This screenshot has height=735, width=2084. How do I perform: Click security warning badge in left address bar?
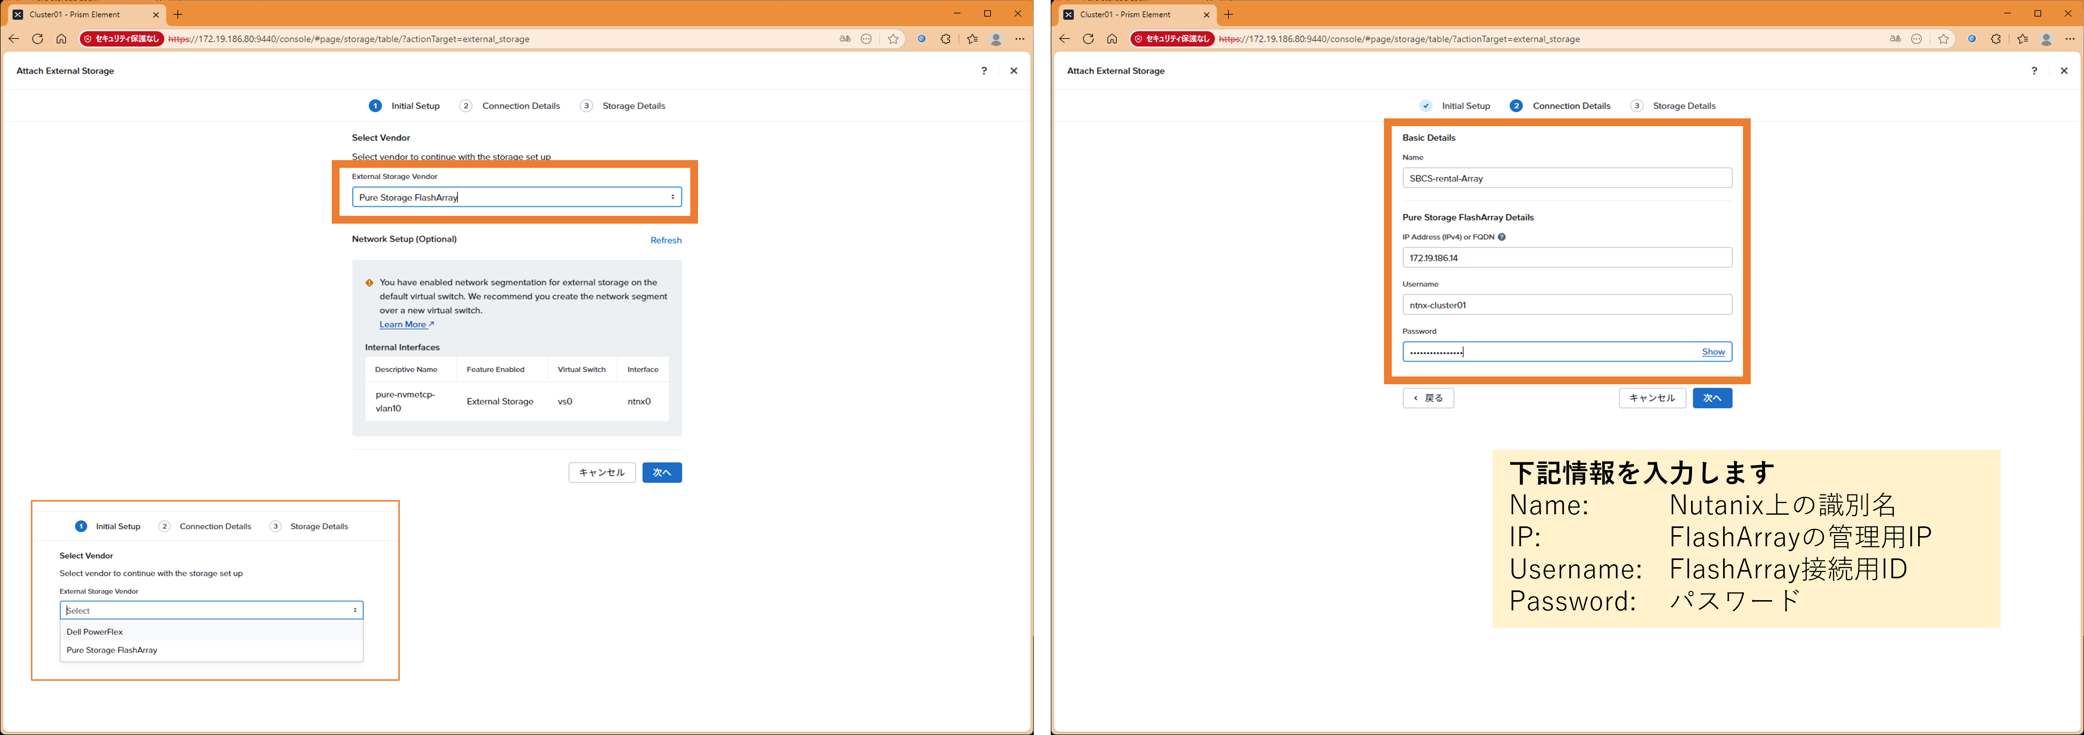tap(122, 39)
